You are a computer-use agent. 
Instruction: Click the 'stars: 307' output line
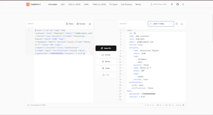pyautogui.click(x=139, y=71)
